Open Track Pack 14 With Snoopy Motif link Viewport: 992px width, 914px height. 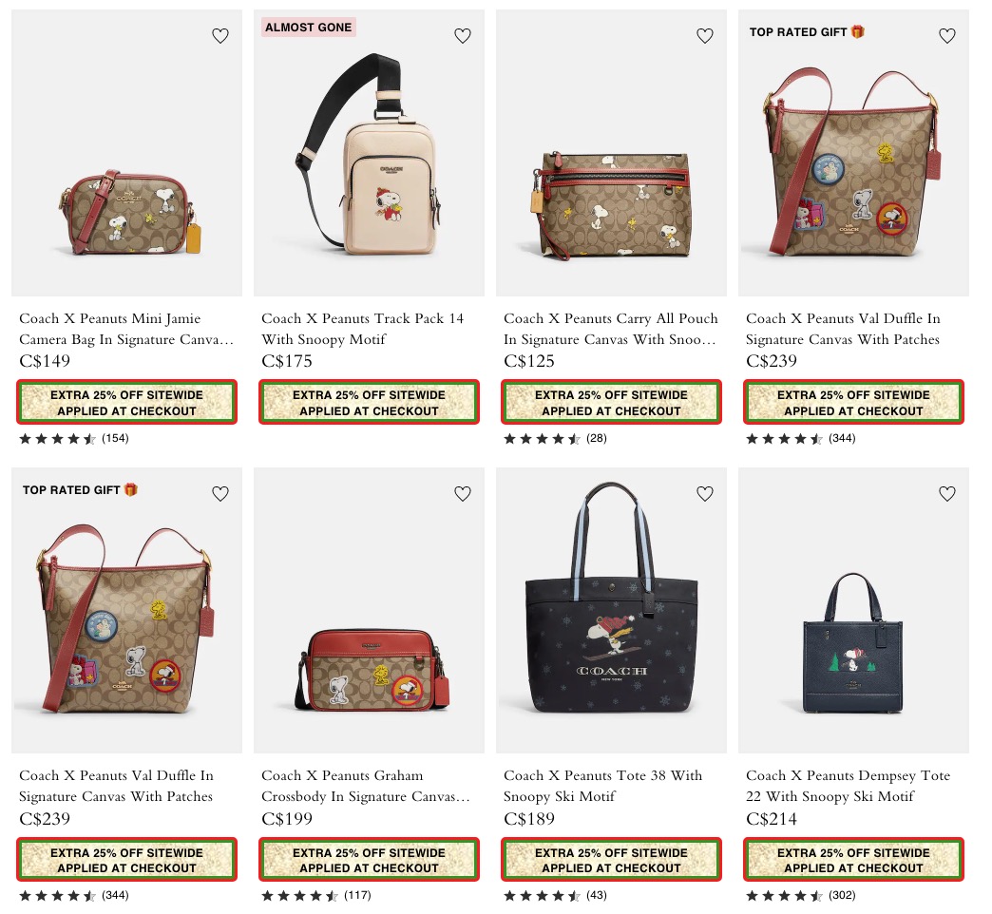point(363,329)
